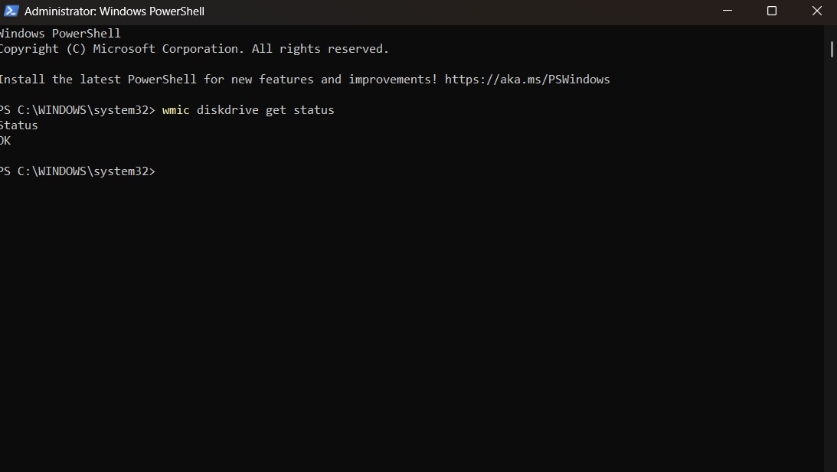Click the Status output header

click(x=19, y=125)
